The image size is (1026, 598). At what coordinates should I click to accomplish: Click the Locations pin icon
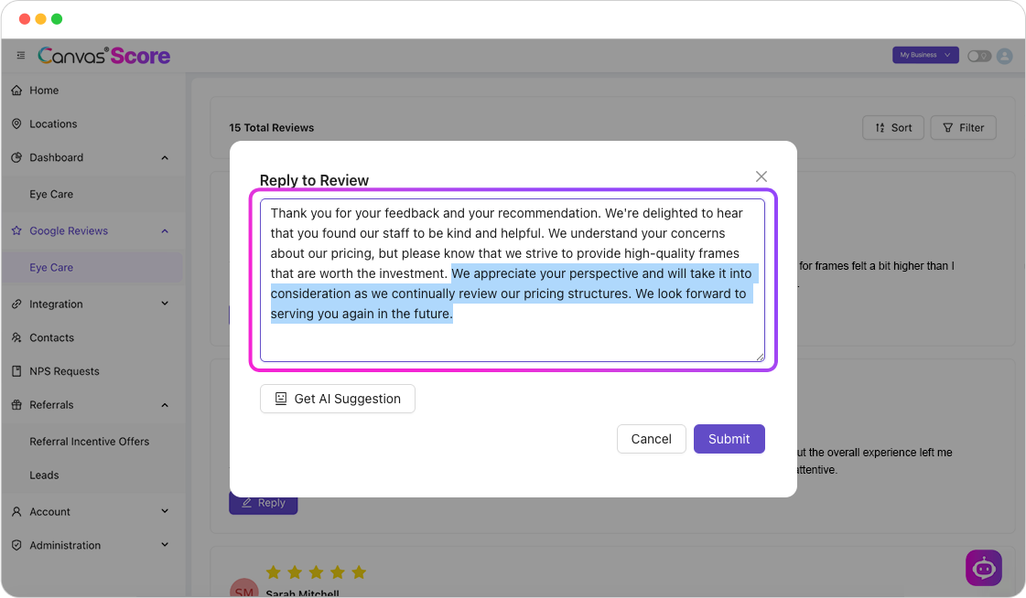16,123
